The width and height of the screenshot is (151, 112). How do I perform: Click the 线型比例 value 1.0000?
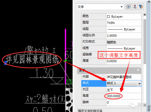coord(124,36)
